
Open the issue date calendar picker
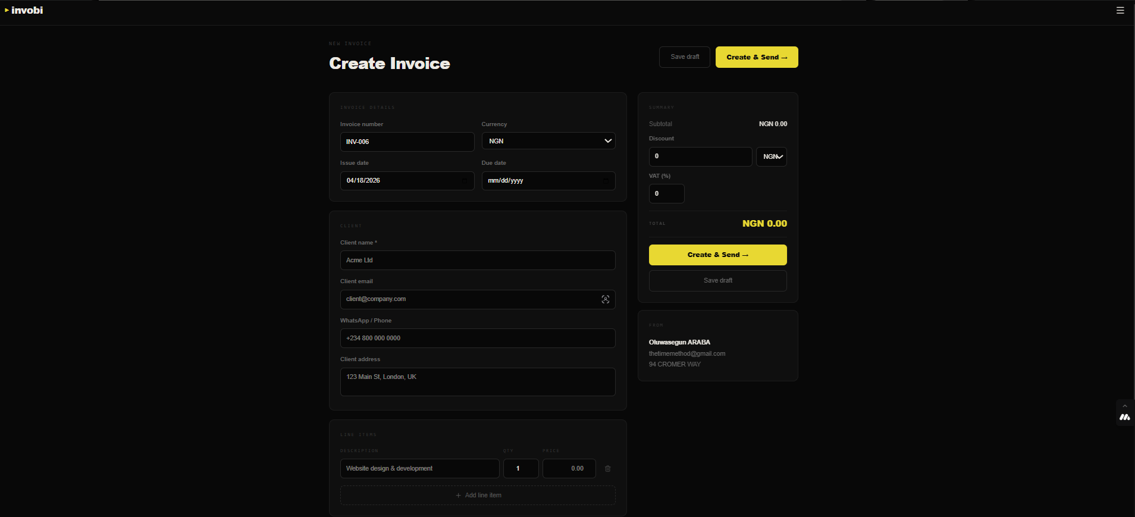(x=465, y=181)
